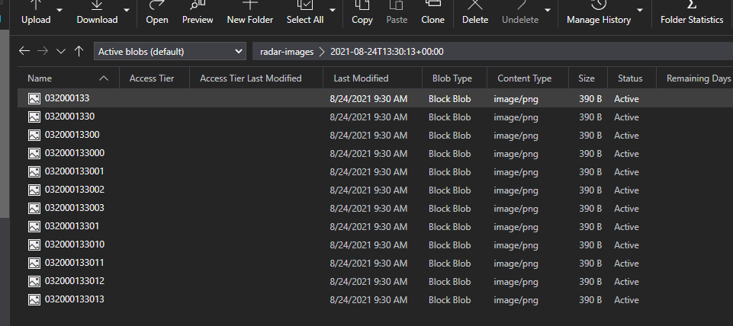Select blob 032000133001
Viewport: 733px width, 326px height.
coord(375,171)
